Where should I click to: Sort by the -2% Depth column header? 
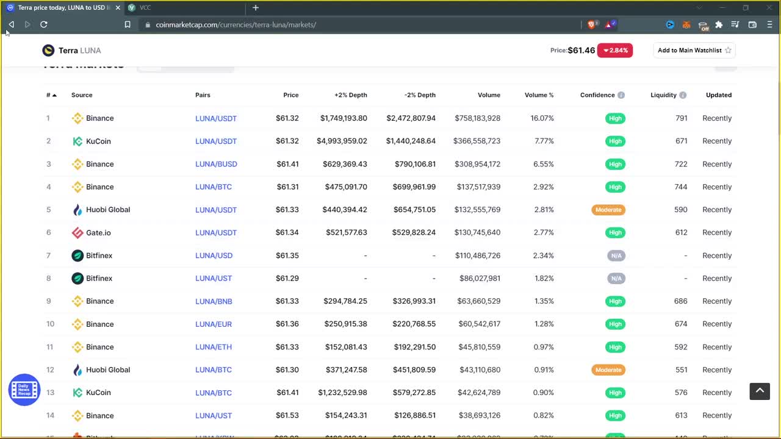pyautogui.click(x=420, y=95)
